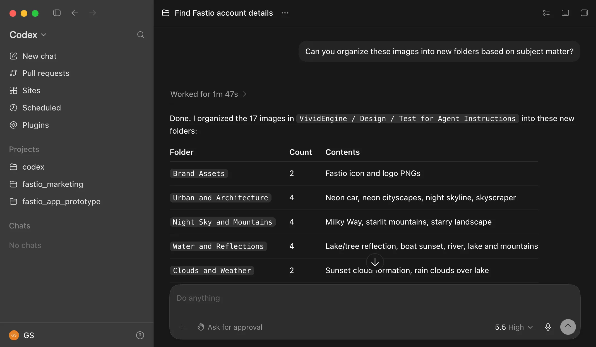596x347 pixels.
Task: Go back with the left arrow
Action: click(x=74, y=13)
